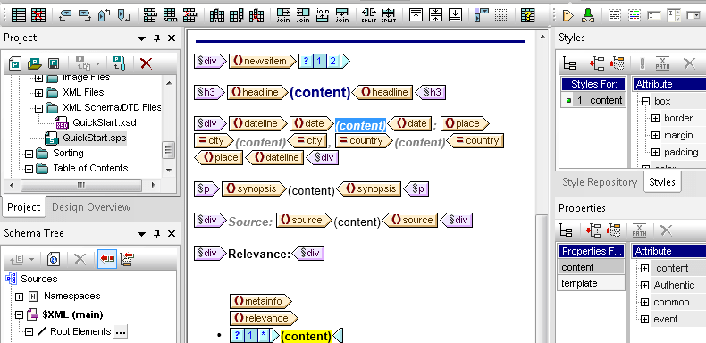Click the Insert Column toolbar icon
This screenshot has width=706, height=343.
(x=217, y=15)
